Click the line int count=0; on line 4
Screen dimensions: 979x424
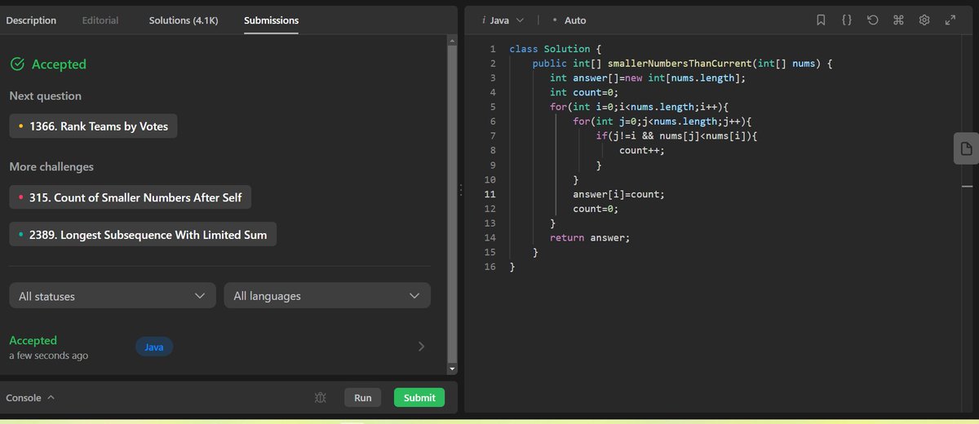tap(584, 92)
